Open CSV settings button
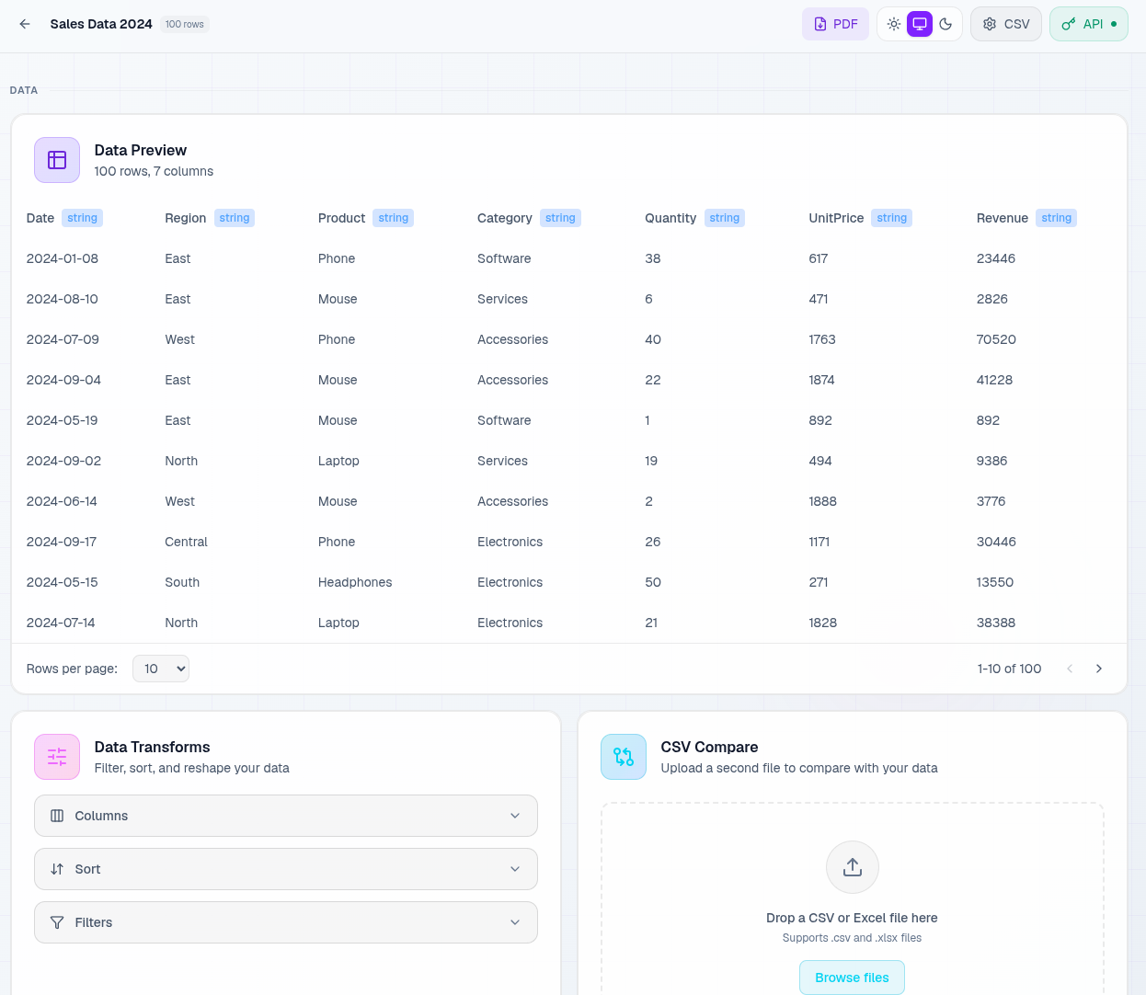Image resolution: width=1146 pixels, height=995 pixels. [x=1006, y=24]
